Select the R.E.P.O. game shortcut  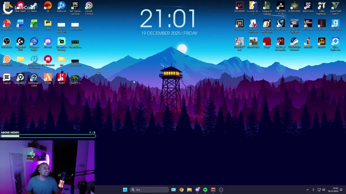[x=322, y=43]
